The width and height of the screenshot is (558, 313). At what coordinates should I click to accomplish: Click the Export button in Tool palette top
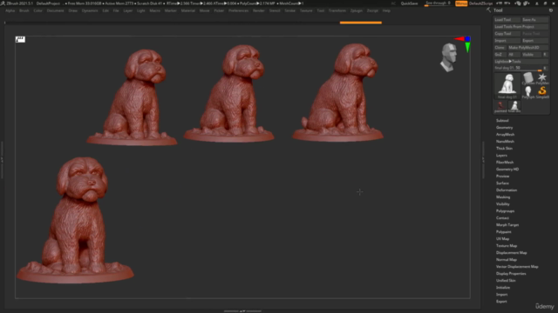(534, 41)
